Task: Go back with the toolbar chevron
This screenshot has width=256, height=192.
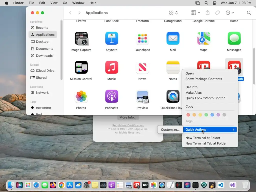Action: 70,13
